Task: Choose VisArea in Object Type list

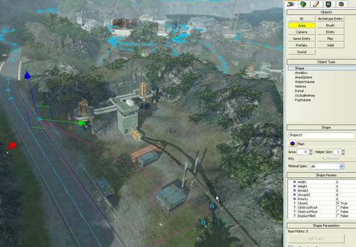Action: coord(300,86)
